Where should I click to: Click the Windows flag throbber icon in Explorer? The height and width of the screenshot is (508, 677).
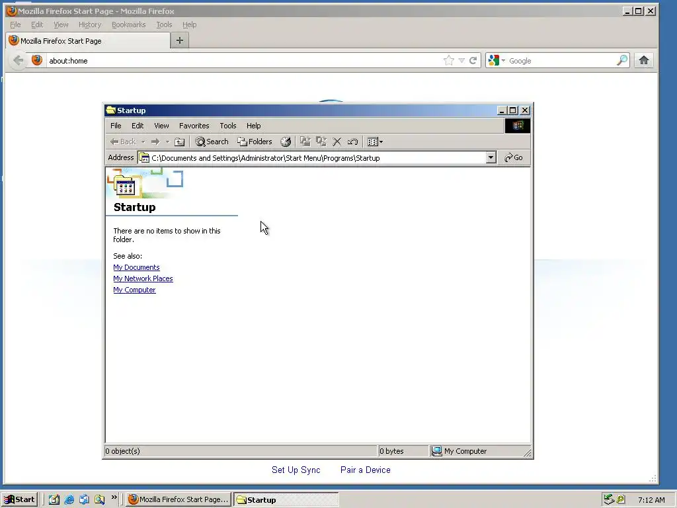[518, 126]
